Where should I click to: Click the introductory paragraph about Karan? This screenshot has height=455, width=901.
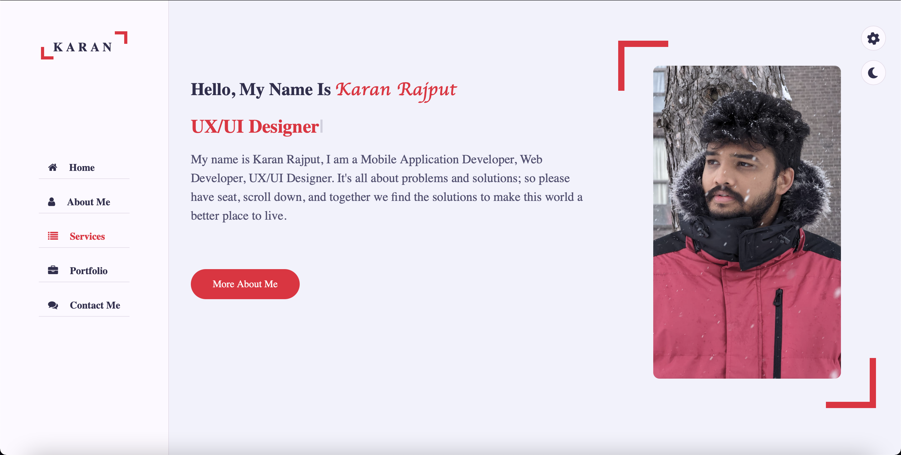point(386,187)
